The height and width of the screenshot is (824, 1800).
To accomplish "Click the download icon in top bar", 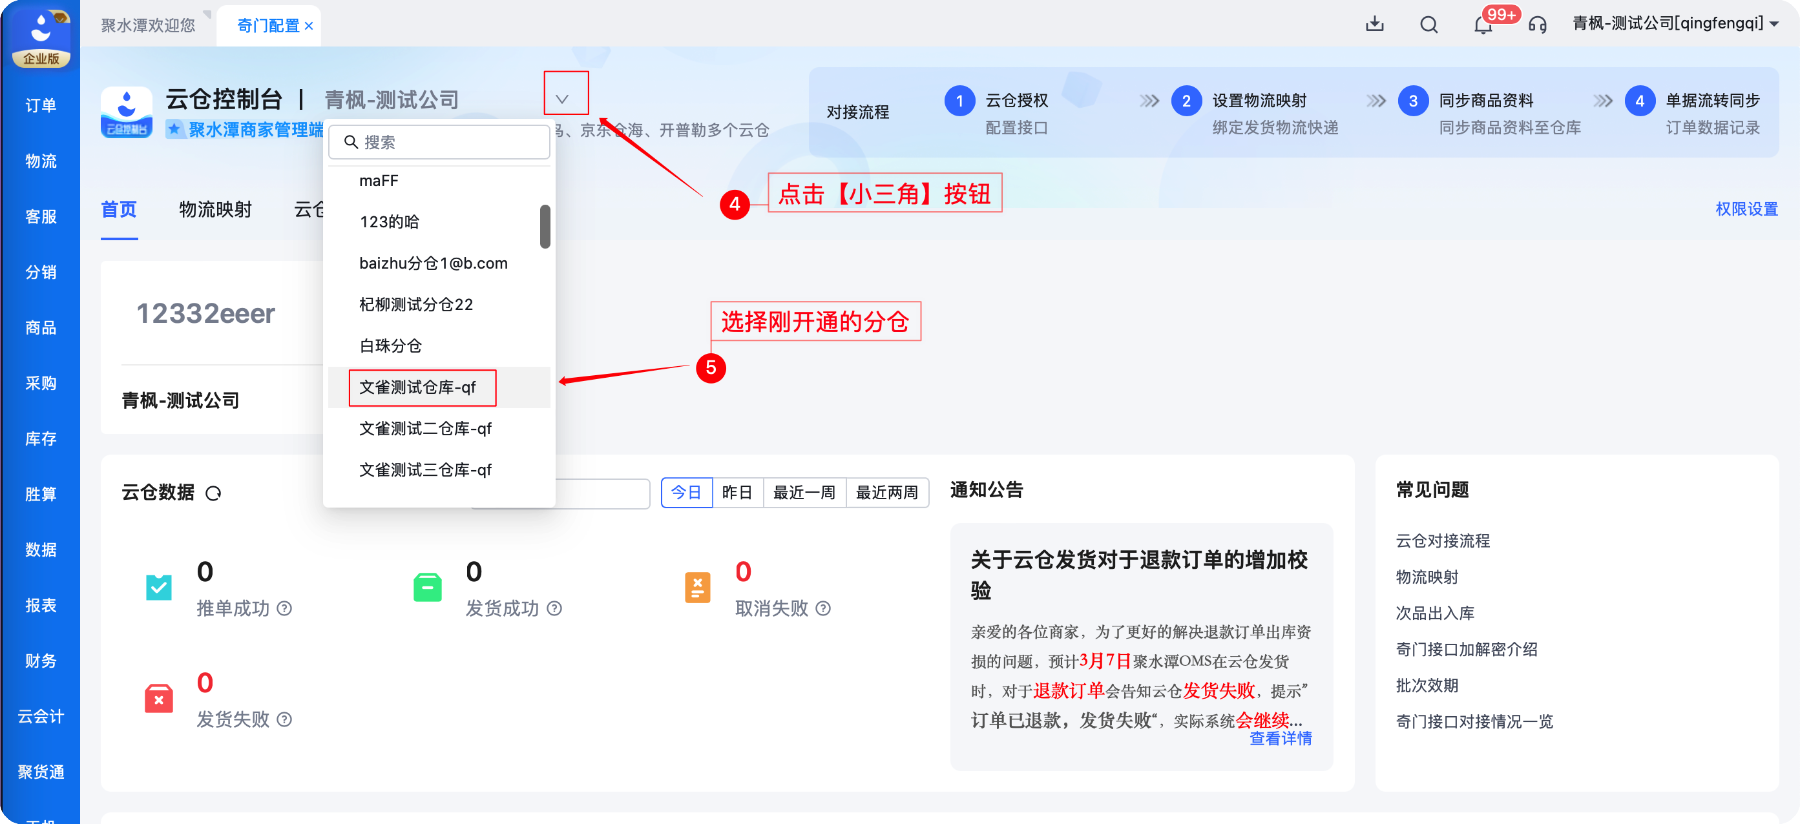I will (x=1374, y=25).
